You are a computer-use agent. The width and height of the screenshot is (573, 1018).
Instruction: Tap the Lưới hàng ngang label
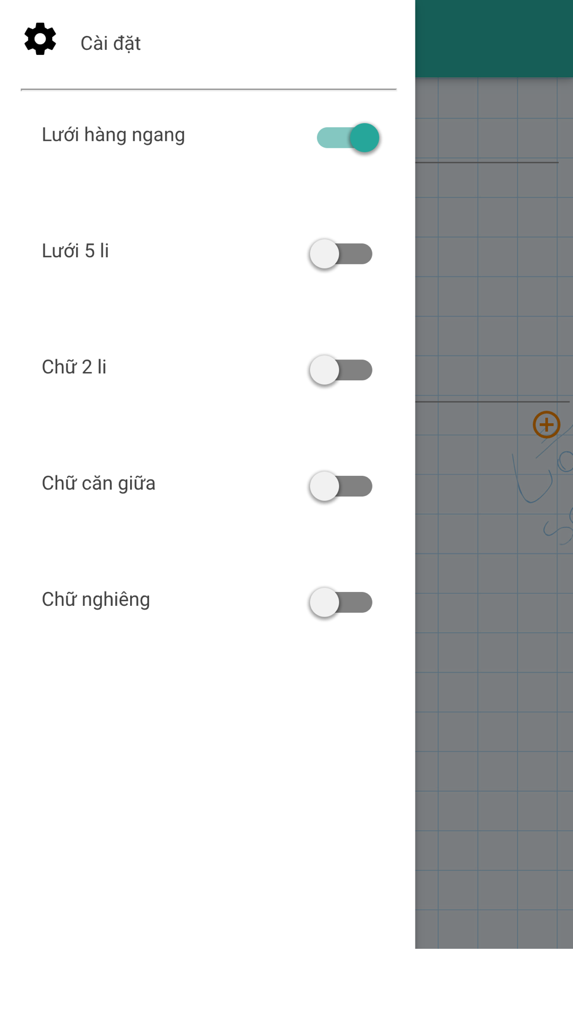[113, 135]
